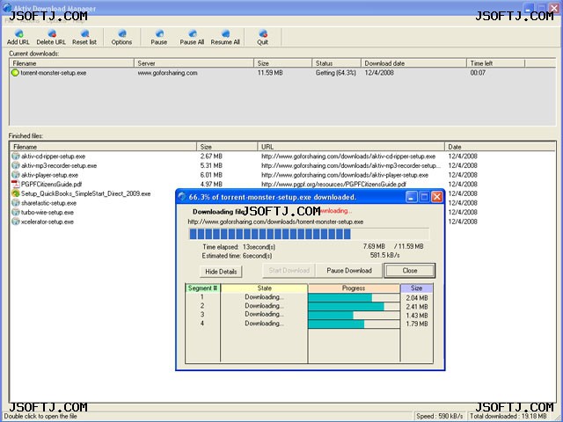
Task: Sort finished files by Filename header
Action: [x=104, y=147]
